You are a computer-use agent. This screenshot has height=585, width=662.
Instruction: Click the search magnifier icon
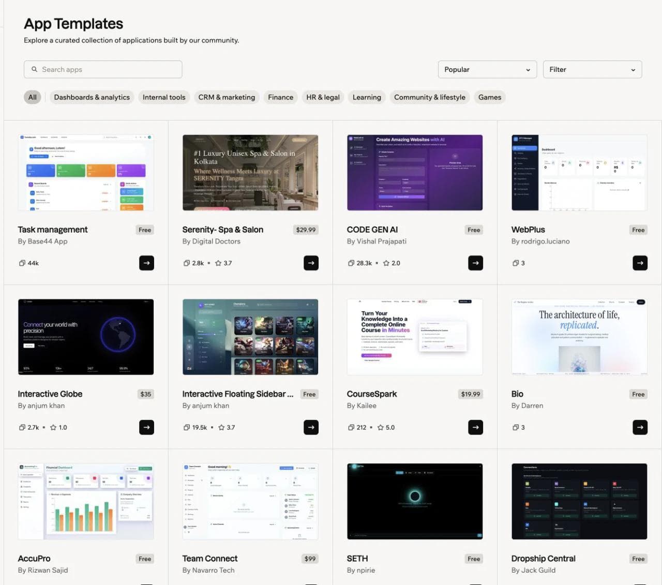click(x=35, y=69)
